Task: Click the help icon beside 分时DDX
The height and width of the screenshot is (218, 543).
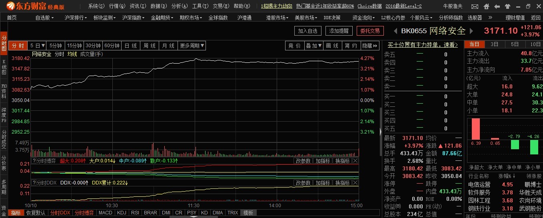Action: 34,183
